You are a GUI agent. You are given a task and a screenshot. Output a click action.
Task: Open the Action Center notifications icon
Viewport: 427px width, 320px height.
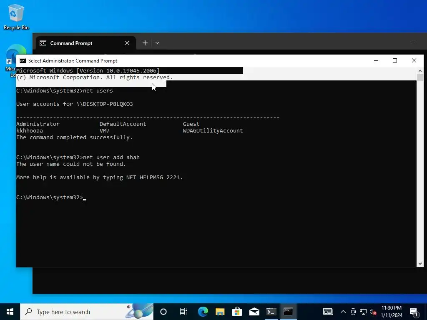[x=414, y=312]
